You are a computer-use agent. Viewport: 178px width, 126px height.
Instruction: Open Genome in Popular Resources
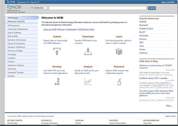(x=143, y=39)
